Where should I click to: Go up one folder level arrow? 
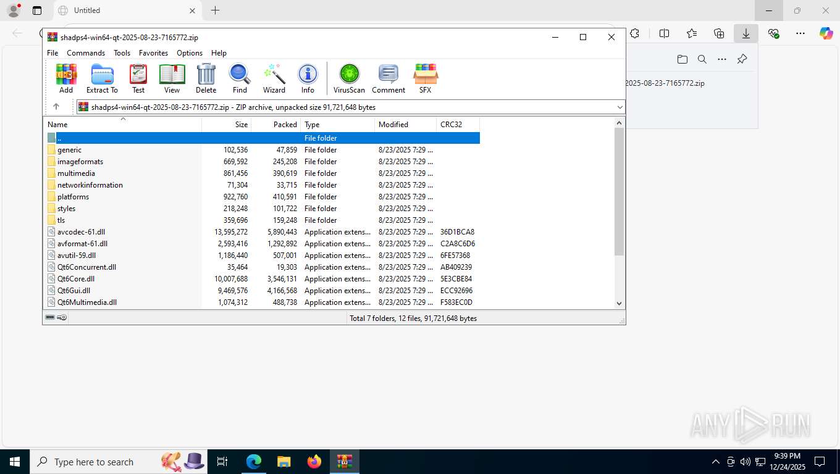[56, 107]
